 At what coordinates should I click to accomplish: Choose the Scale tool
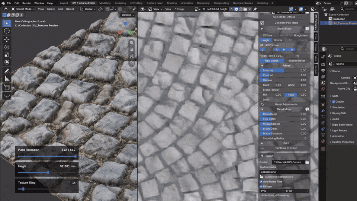click(7, 55)
